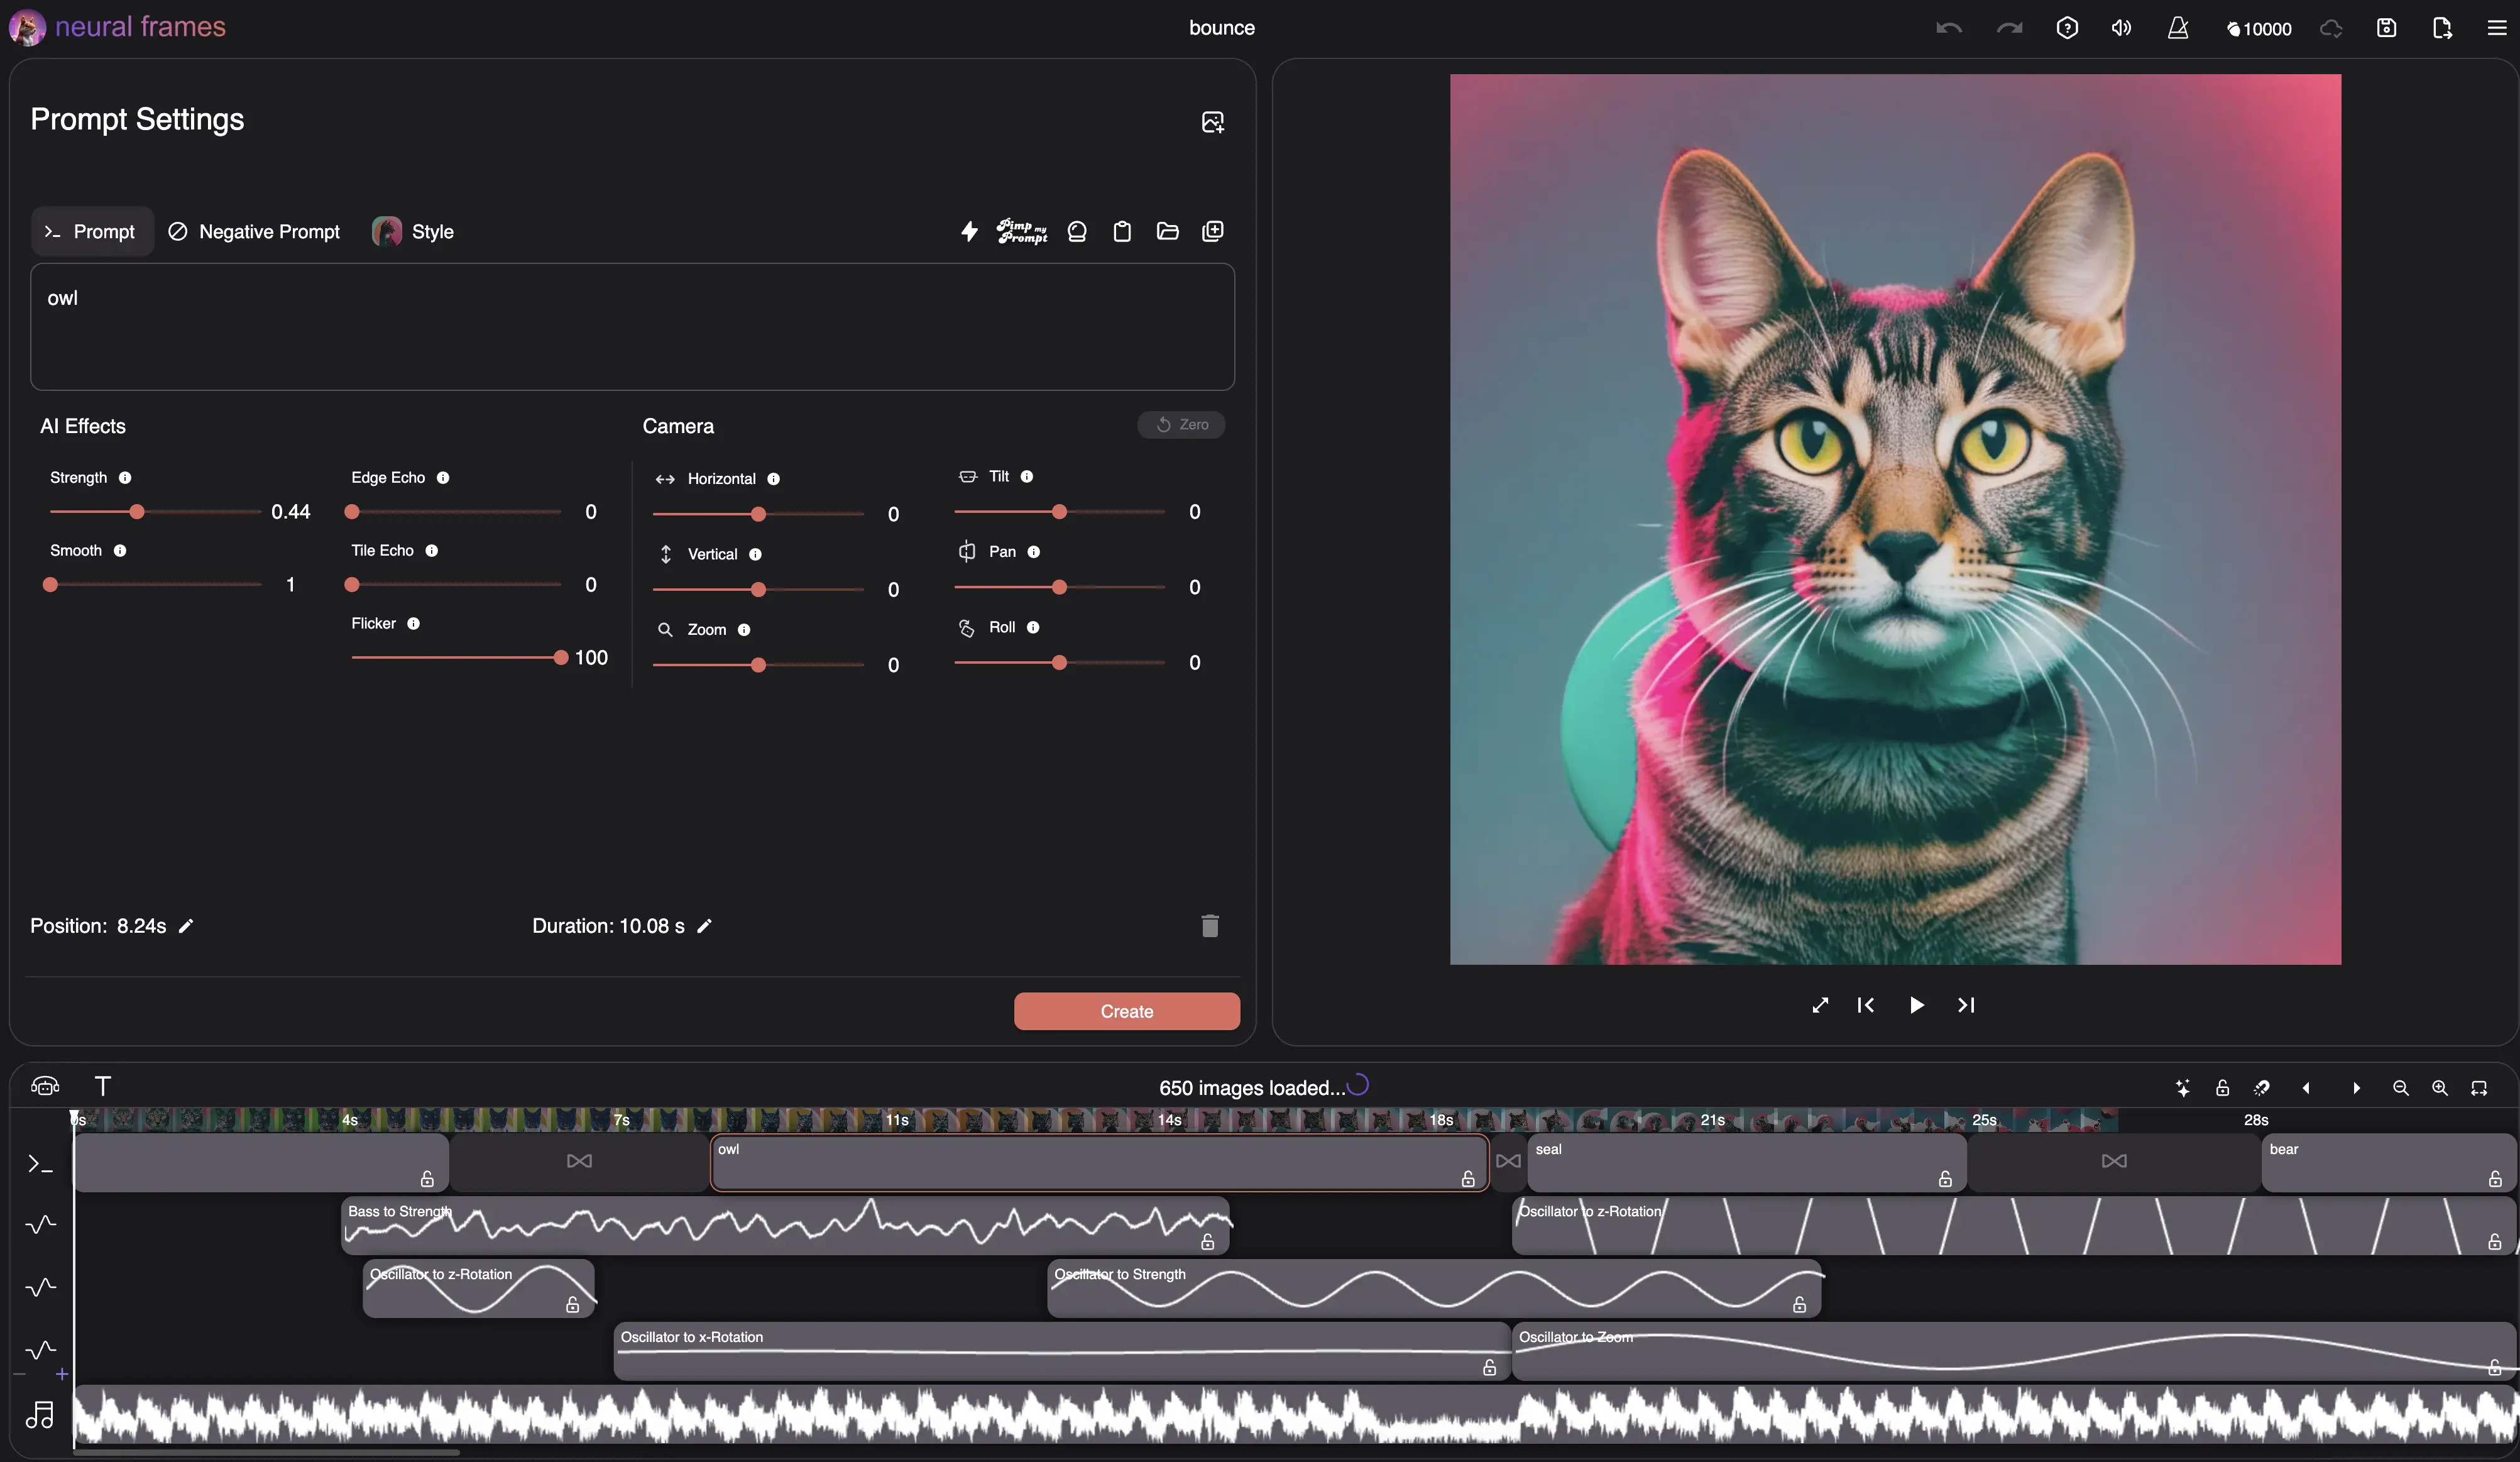Open a saved prompt via folder icon
The height and width of the screenshot is (1462, 2520).
(x=1167, y=231)
